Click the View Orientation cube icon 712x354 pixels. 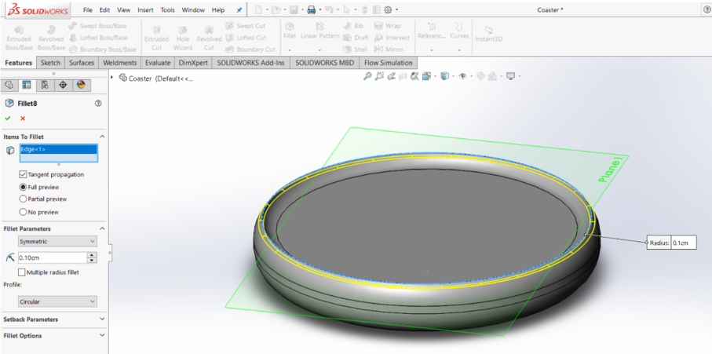[426, 76]
